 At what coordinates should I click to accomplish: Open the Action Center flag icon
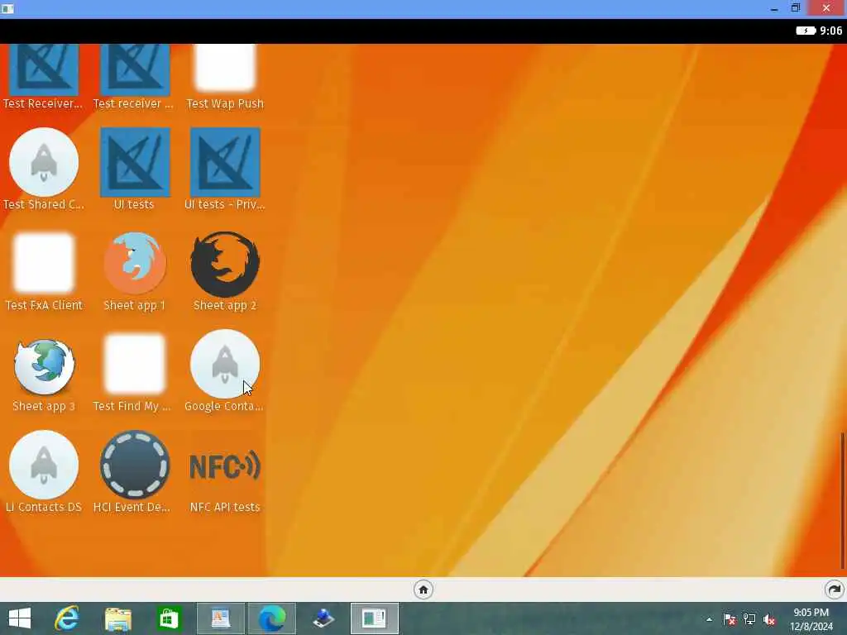pyautogui.click(x=730, y=619)
